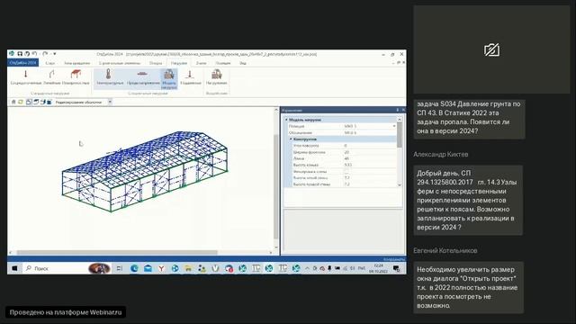Screen dimensions: 576x324
Task: Click the ribbon tool left of Нагружения
Action: point(190,77)
